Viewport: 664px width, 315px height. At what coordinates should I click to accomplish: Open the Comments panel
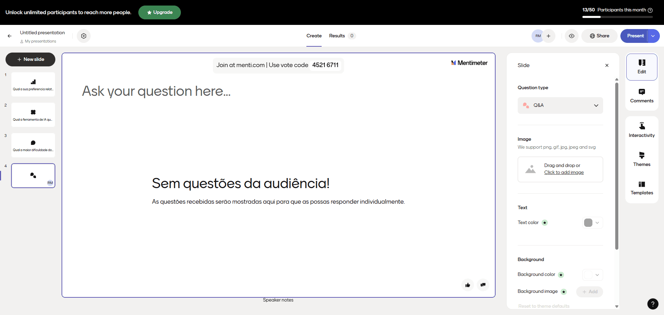point(642,96)
